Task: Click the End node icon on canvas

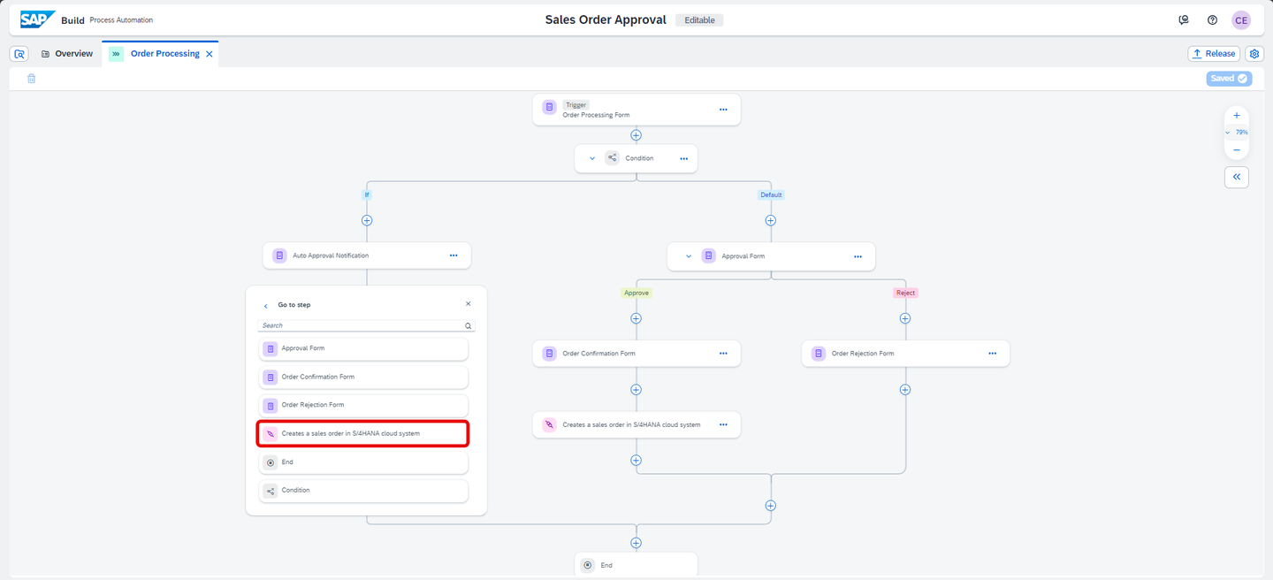Action: coord(587,565)
